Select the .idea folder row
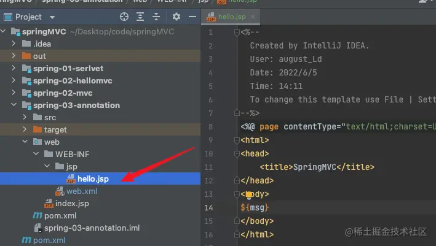The height and width of the screenshot is (246, 436). point(100,44)
